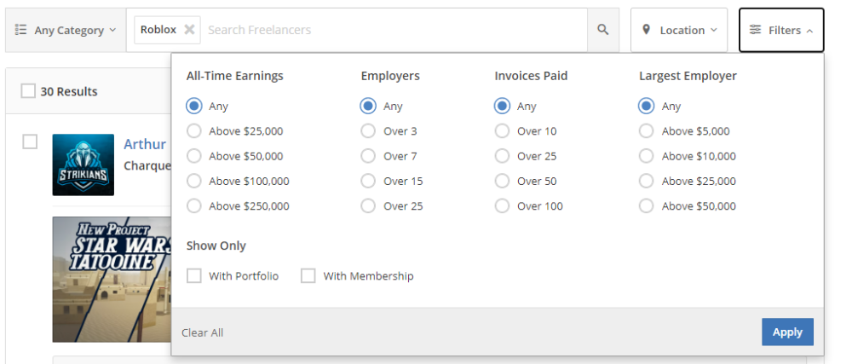This screenshot has height=364, width=852.
Task: Open the Star Wars Tatooine portfolio image
Action: [x=111, y=279]
